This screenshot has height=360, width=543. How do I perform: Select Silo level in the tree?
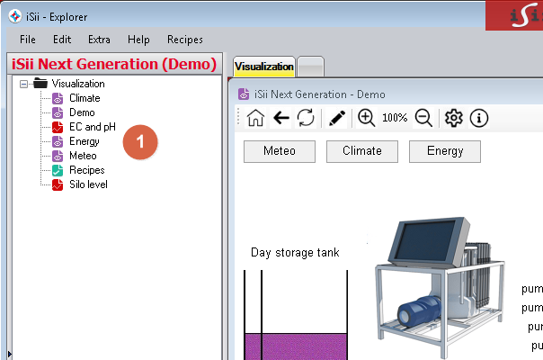(88, 184)
